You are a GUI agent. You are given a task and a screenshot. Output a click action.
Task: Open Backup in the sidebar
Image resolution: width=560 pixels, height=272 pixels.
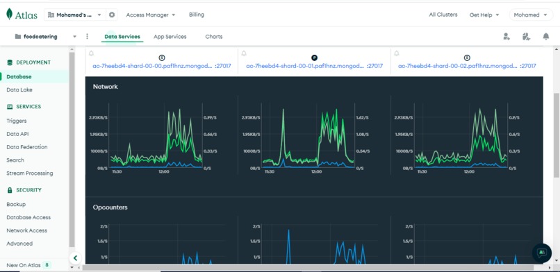pos(16,204)
